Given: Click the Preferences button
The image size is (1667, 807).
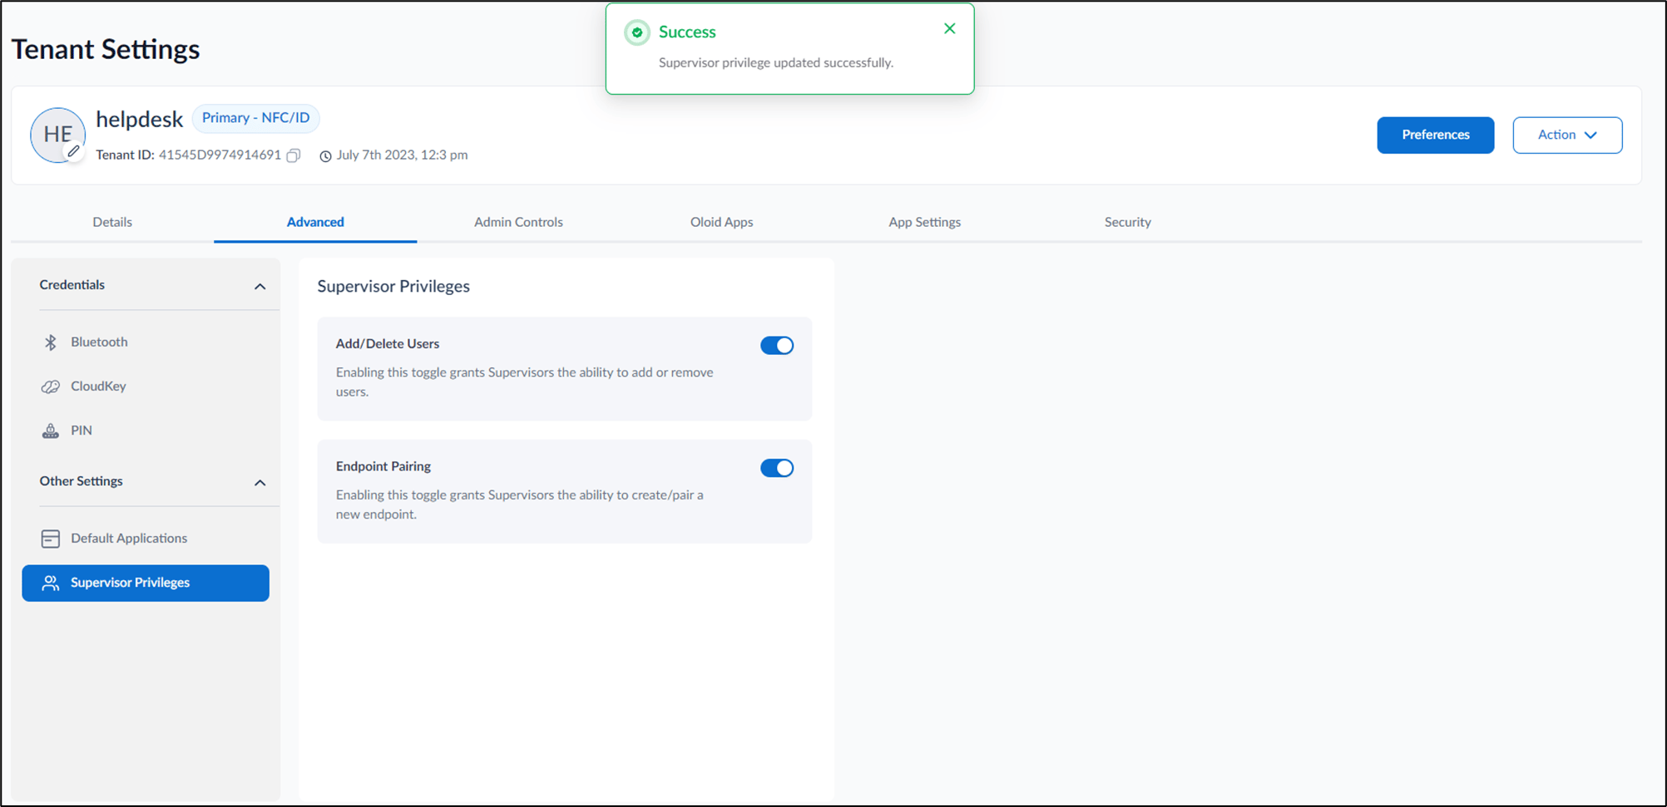Looking at the screenshot, I should (x=1435, y=135).
